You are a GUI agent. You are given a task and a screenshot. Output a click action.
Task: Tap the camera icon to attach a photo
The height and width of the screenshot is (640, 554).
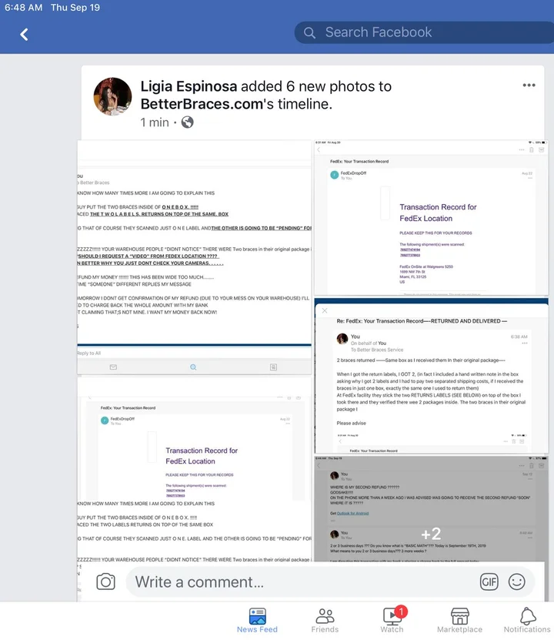pyautogui.click(x=105, y=581)
